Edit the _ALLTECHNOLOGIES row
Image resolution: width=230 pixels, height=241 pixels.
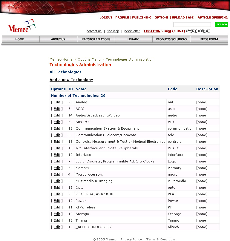coord(57,227)
